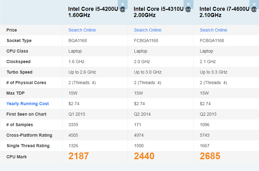Click the Q2 2014 first seen value
259x171 pixels.
pyautogui.click(x=142, y=114)
